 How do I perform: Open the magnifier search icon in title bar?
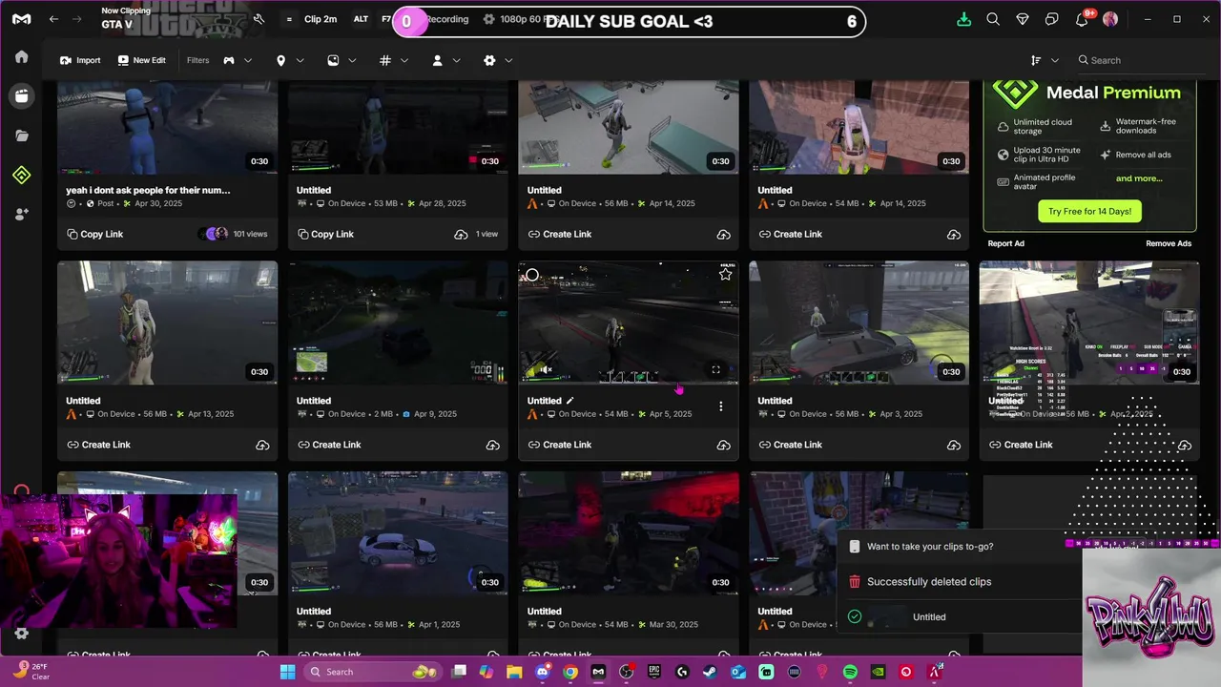point(993,19)
